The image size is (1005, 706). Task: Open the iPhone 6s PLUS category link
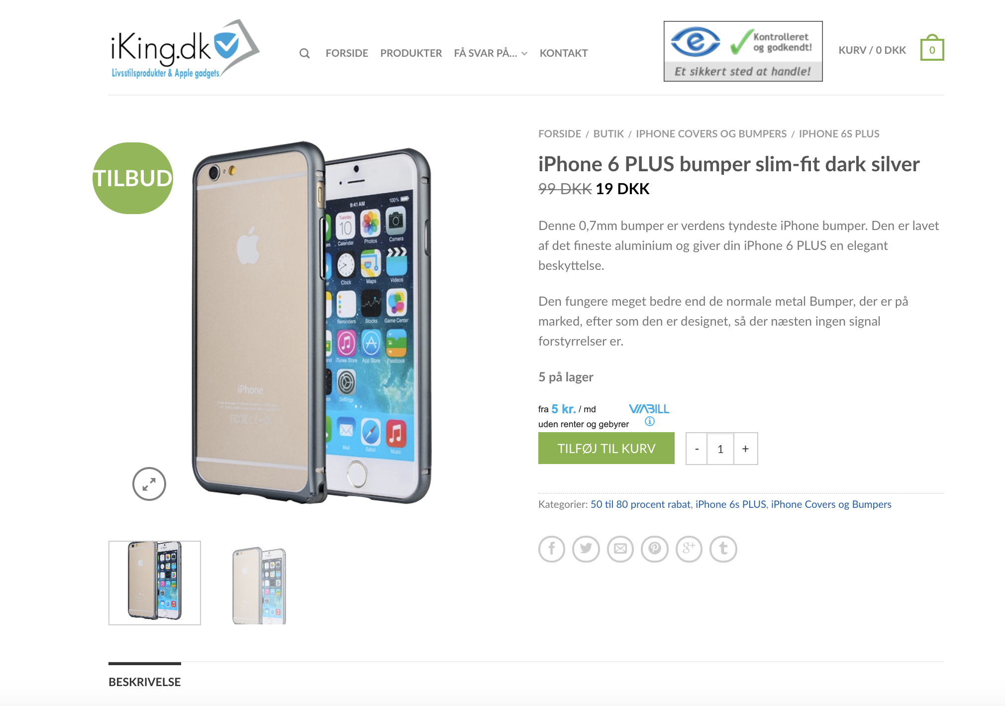coord(731,504)
